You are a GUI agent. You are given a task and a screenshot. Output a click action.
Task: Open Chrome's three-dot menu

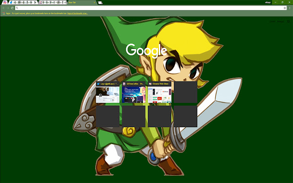(290, 8)
